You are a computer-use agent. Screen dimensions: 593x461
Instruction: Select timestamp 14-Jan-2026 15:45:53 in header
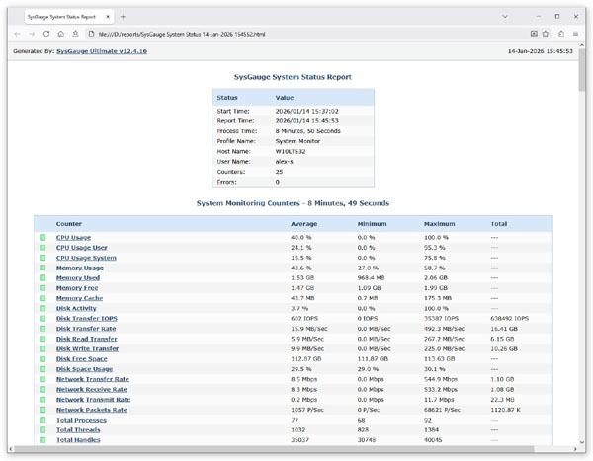point(540,51)
